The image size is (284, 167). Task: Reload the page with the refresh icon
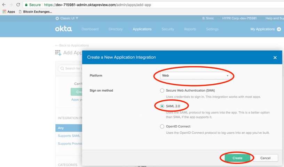pyautogui.click(x=18, y=5)
